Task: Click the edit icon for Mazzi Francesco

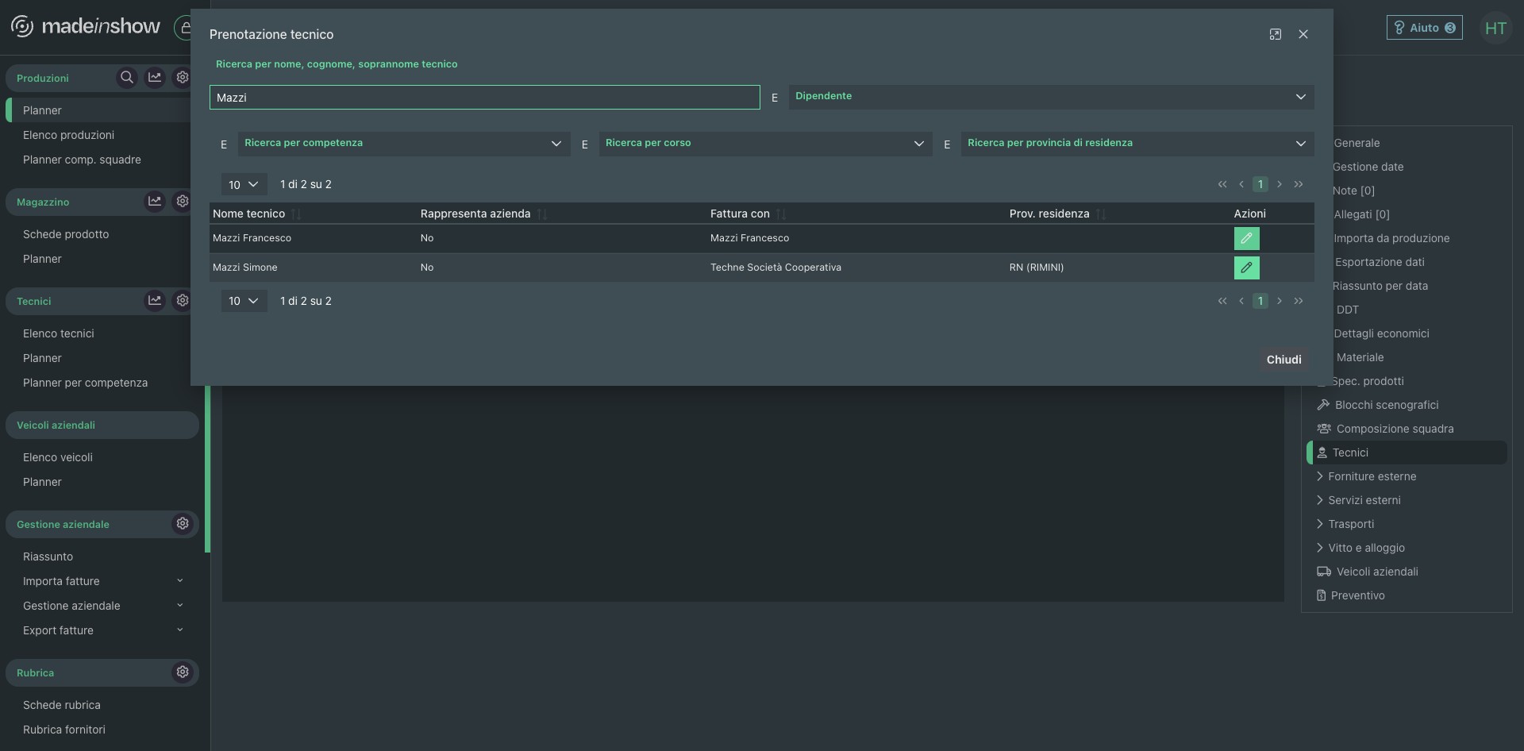Action: [x=1246, y=238]
